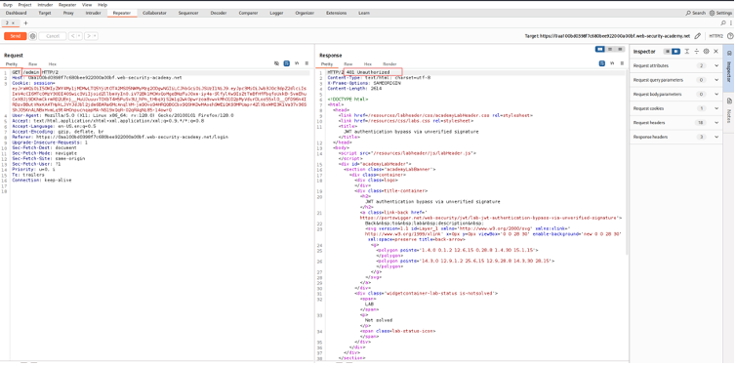Viewport: 737px width, 366px height.
Task: Go forward to next request arrow
Action: point(89,36)
